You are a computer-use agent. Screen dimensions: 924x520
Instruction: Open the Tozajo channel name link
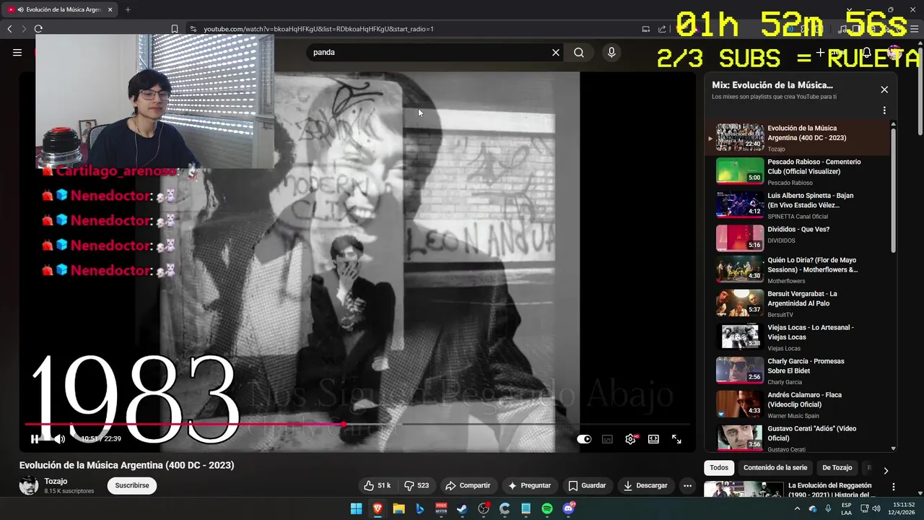[56, 481]
